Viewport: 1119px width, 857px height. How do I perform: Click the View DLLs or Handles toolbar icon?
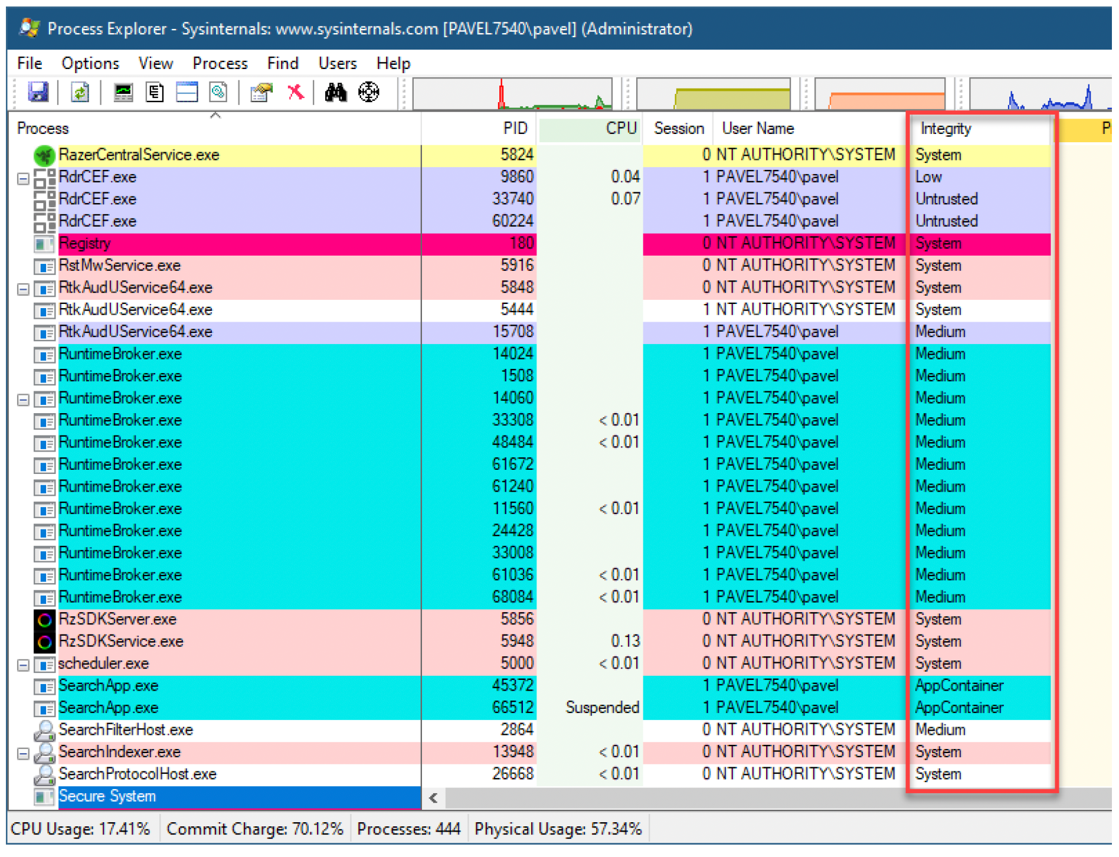pos(218,93)
